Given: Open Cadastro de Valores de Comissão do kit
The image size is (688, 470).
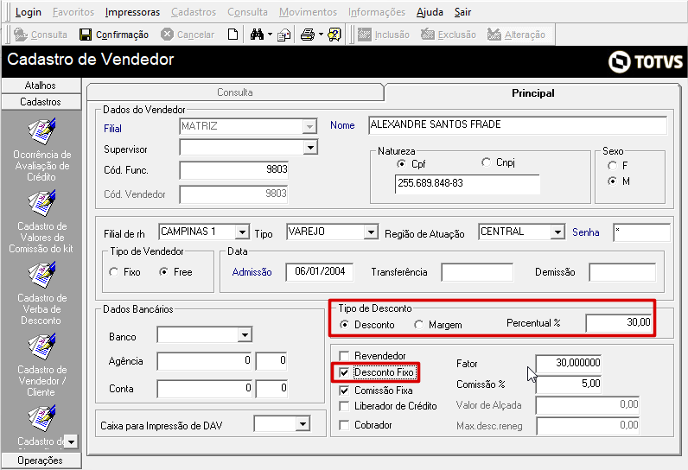Looking at the screenshot, I should tap(41, 221).
